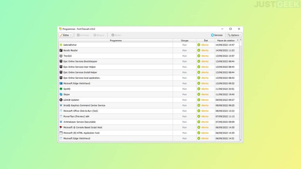Select PowerToys (Preview) x64 name
Image resolution: width=301 pixels, height=169 pixels.
[x=76, y=116]
